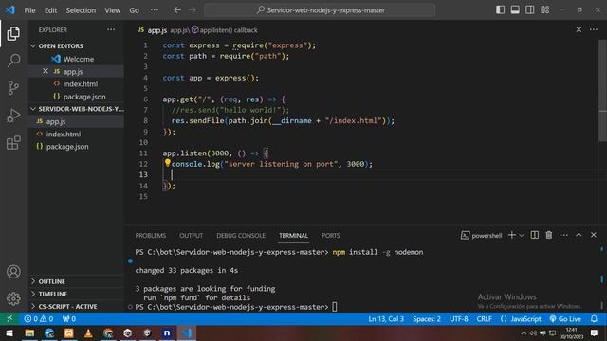This screenshot has height=341, width=607.
Task: Open the Edit menu
Action: pos(50,10)
